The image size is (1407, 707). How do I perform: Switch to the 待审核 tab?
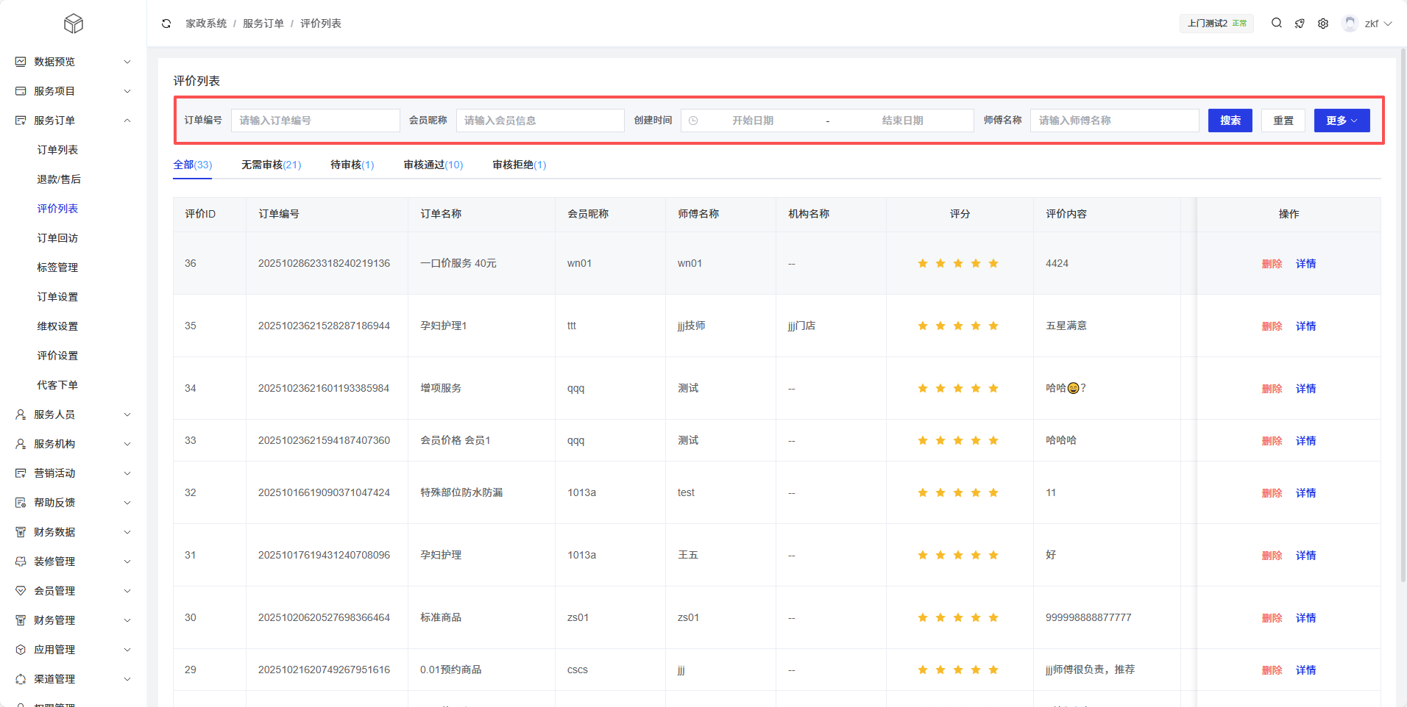coord(352,165)
